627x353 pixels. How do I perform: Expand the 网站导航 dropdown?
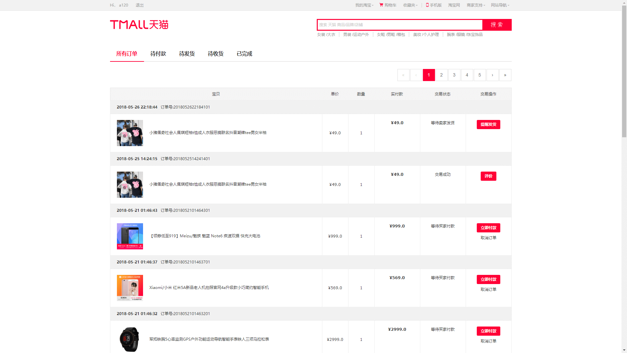pyautogui.click(x=500, y=5)
